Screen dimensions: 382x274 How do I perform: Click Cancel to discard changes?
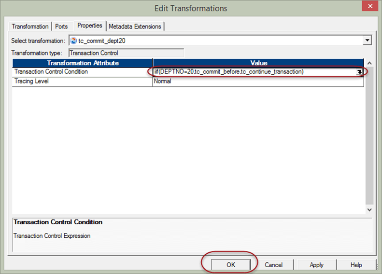pyautogui.click(x=273, y=265)
